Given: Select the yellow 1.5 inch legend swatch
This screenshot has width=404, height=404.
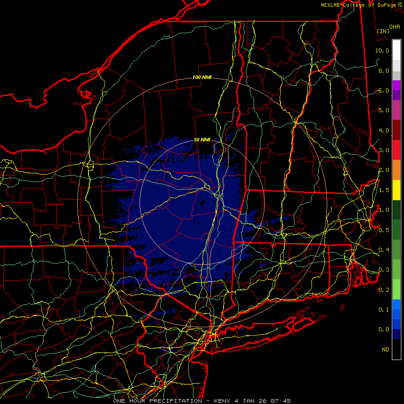Looking at the screenshot, I should pos(396,190).
